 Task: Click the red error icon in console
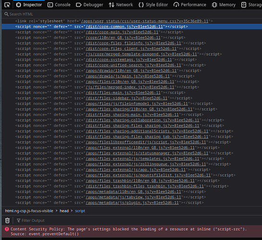coord(7,229)
